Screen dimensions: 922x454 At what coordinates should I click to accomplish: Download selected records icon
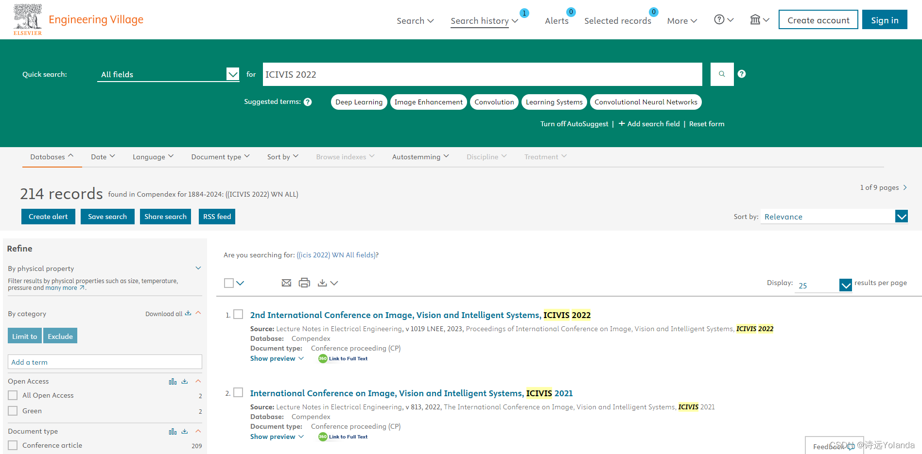click(322, 283)
